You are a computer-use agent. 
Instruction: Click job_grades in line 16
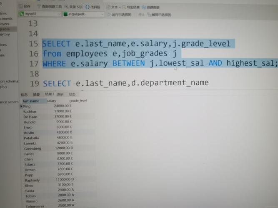pyautogui.click(x=145, y=54)
